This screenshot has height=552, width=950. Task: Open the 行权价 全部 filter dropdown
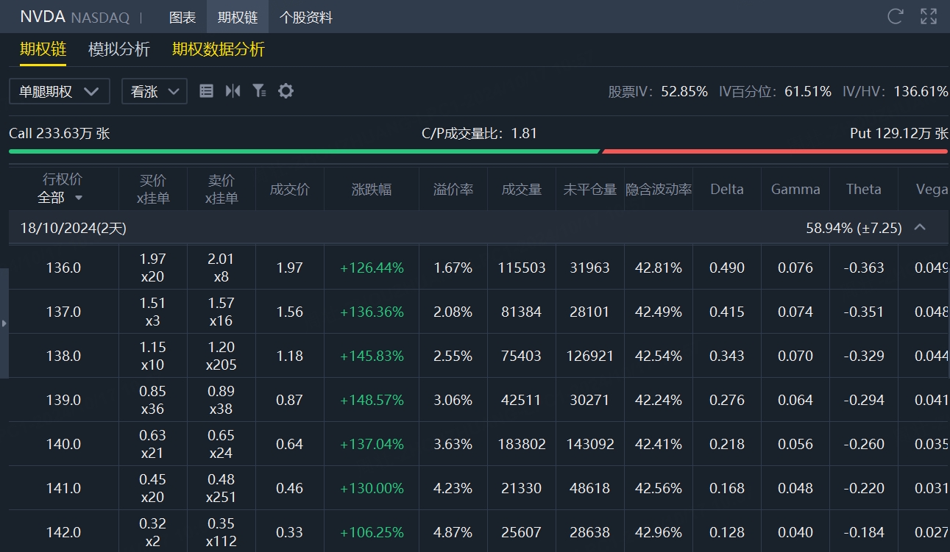coord(60,198)
